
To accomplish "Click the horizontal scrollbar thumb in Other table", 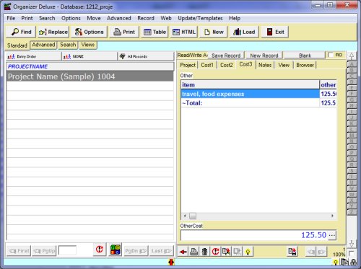I will click(x=193, y=216).
